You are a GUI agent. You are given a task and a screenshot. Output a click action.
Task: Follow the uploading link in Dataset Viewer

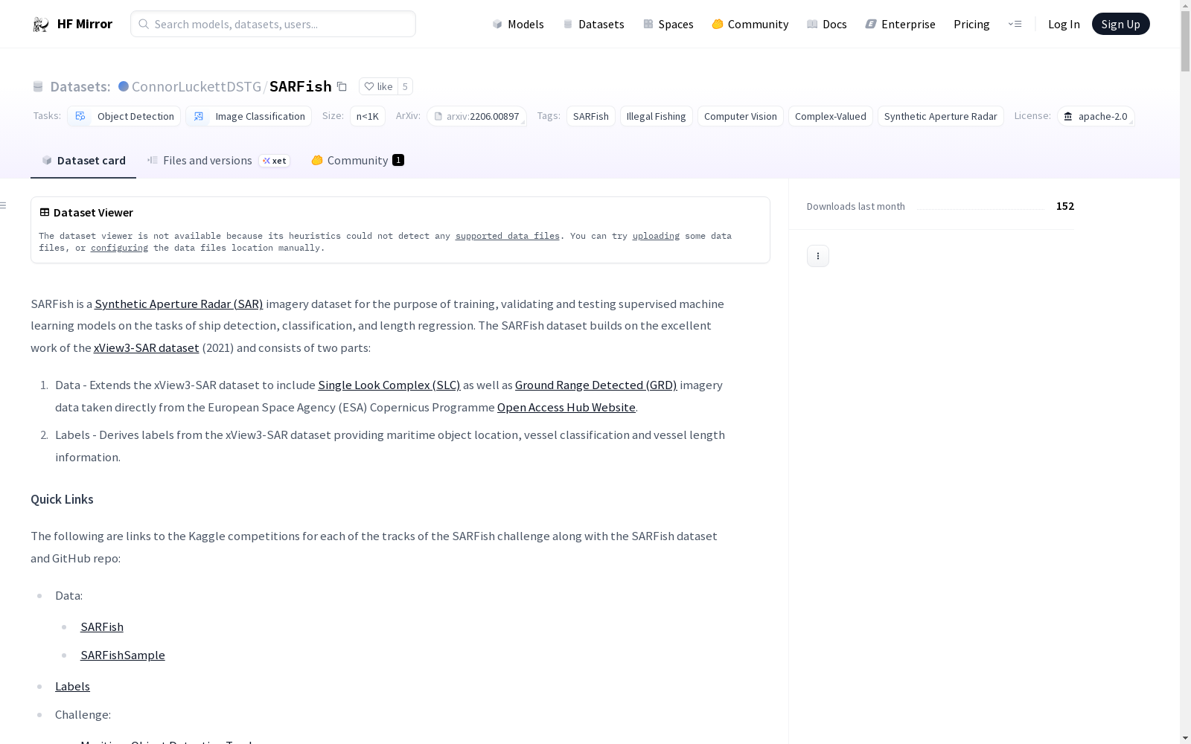coord(656,236)
